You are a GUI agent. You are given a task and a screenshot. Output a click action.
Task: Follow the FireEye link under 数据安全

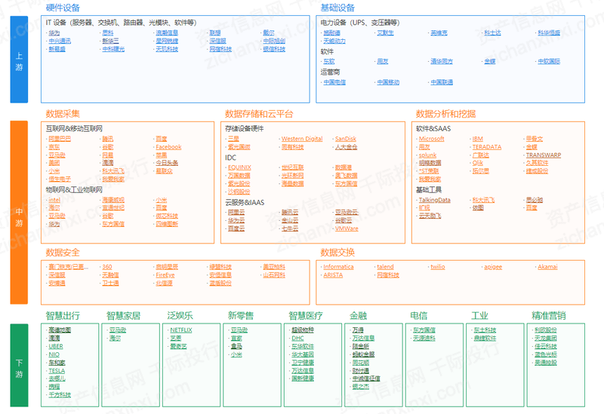click(165, 275)
